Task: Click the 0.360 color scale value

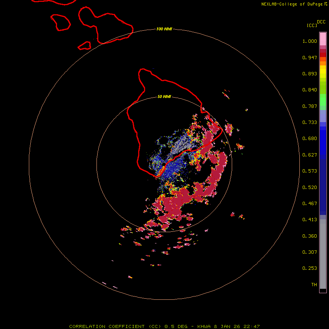Action: click(x=310, y=236)
